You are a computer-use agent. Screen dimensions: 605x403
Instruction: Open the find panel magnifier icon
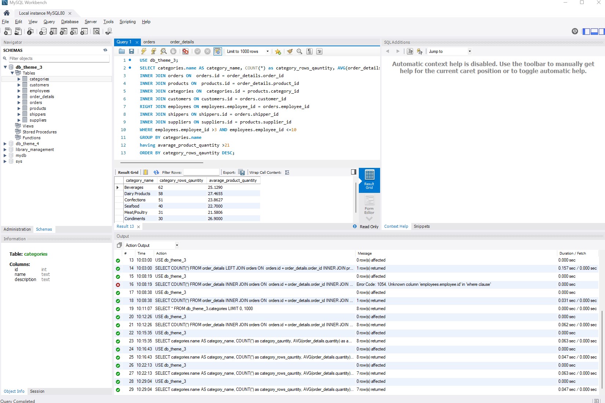(x=299, y=51)
